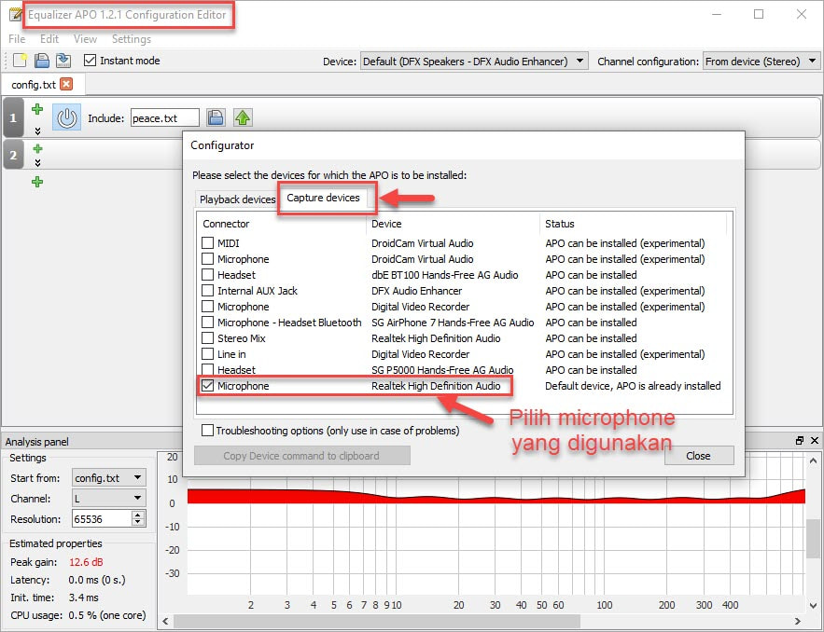Click the Status column header

coord(634,224)
